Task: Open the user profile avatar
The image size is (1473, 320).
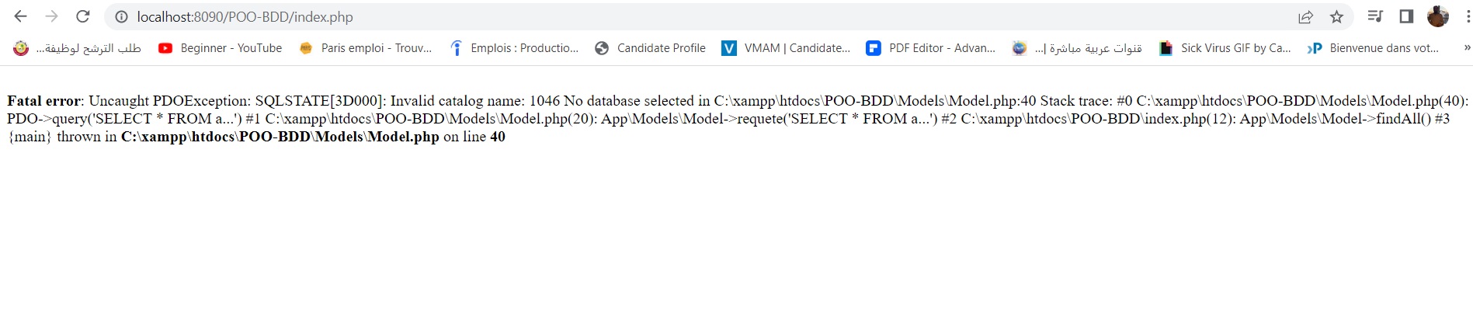Action: coord(1438,16)
